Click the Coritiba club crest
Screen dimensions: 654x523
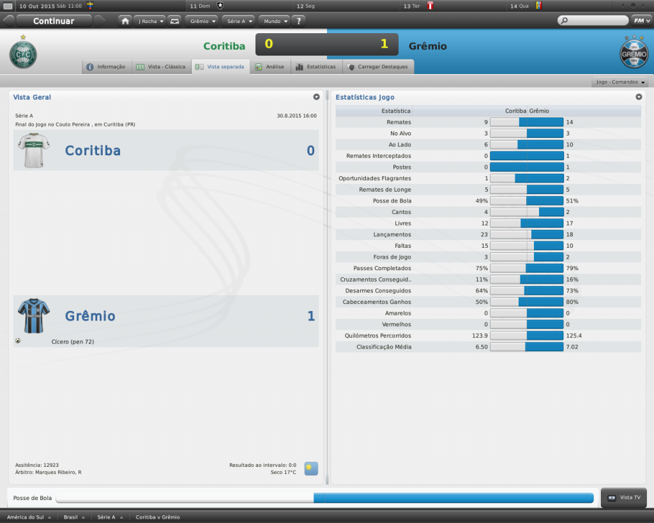23,53
